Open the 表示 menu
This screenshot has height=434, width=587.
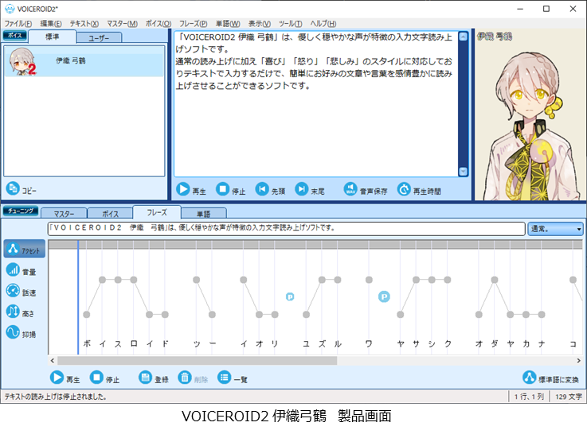260,24
